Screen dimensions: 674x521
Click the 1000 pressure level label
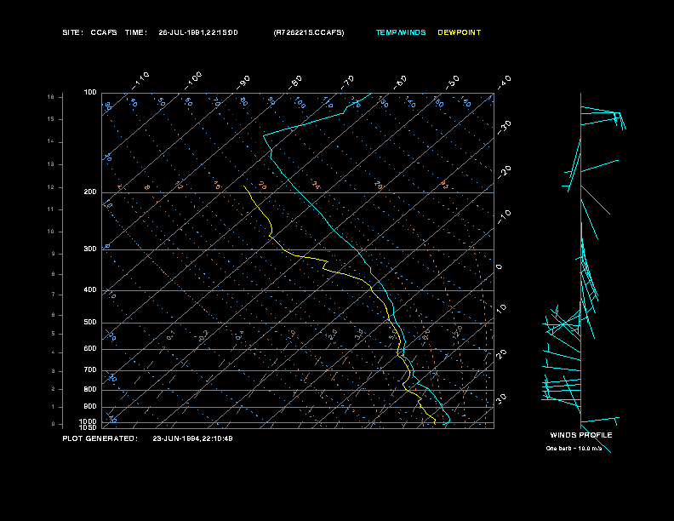(89, 421)
